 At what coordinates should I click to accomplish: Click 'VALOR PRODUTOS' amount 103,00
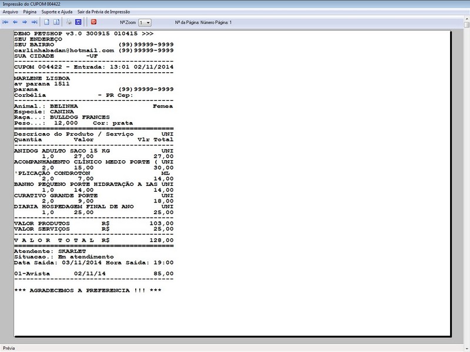click(x=162, y=224)
